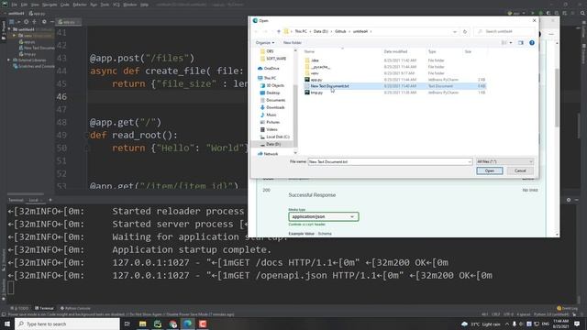
Task: Click Cancel button in file dialog
Action: pos(520,170)
